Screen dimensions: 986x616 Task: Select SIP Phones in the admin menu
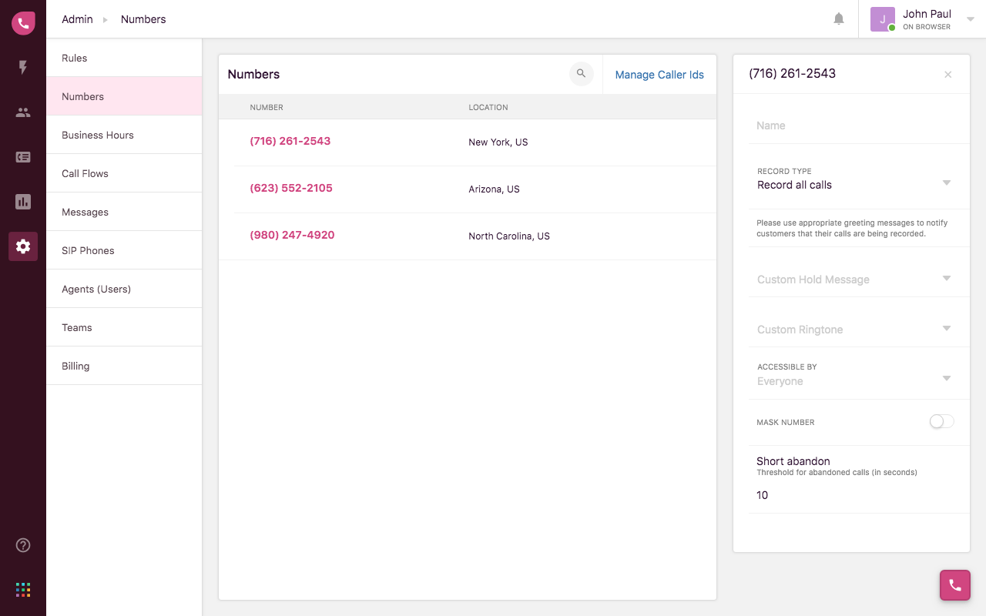pyautogui.click(x=124, y=250)
